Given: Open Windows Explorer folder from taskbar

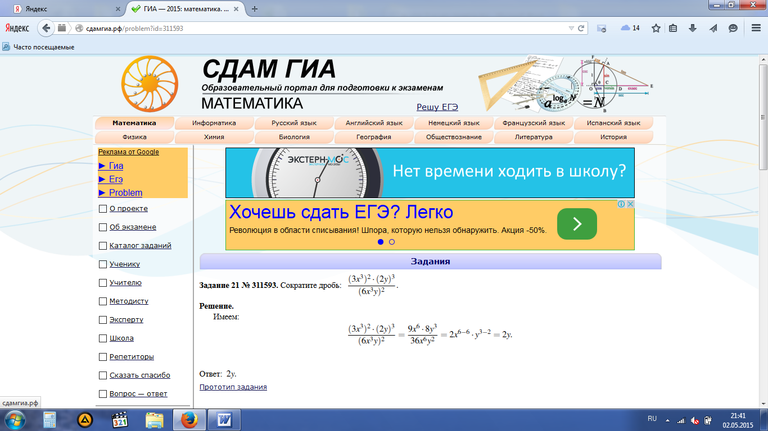Looking at the screenshot, I should pos(155,420).
